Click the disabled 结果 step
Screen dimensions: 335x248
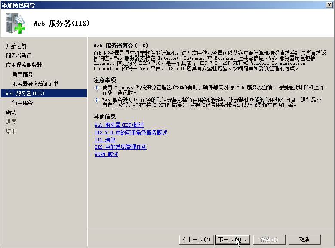(11, 131)
